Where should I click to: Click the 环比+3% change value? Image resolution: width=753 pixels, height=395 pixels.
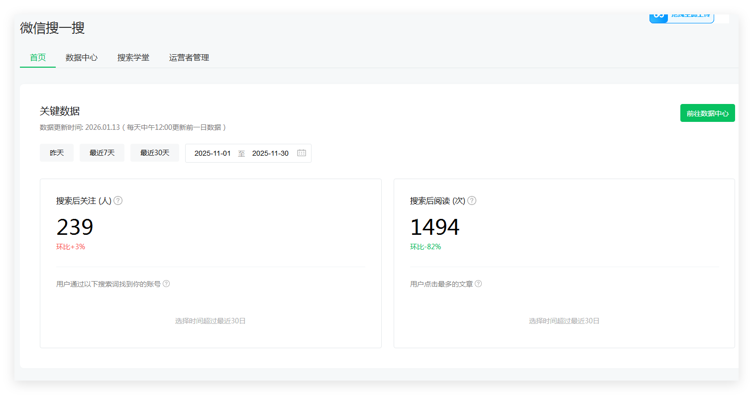click(x=71, y=247)
